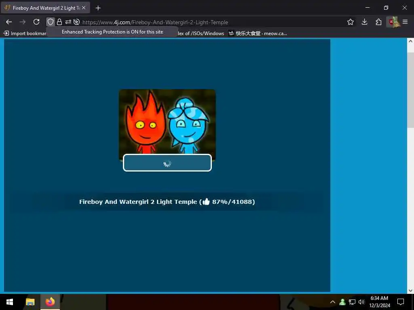Viewport: 414px width, 310px height.
Task: Click the forward navigation arrow
Action: click(23, 22)
